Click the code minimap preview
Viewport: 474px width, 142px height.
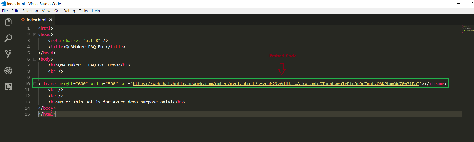[x=468, y=29]
